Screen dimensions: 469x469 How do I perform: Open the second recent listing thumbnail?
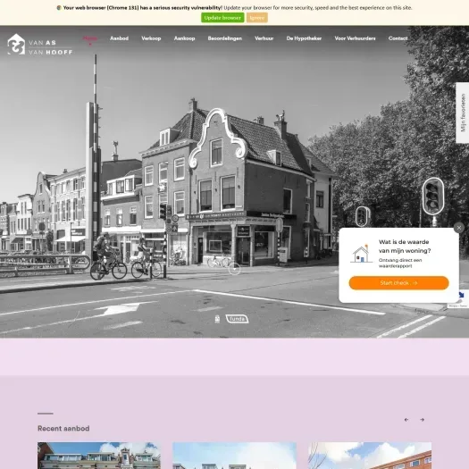pos(234,456)
